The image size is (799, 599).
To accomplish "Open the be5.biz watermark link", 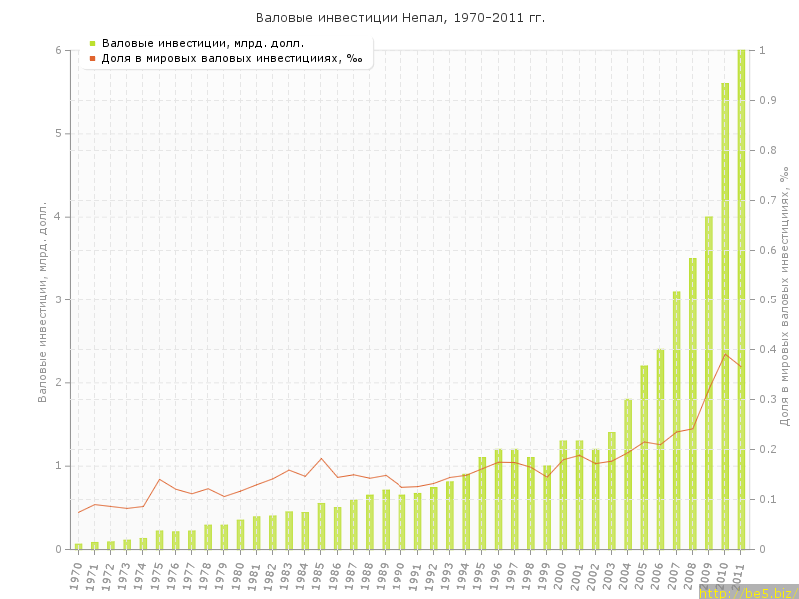I will pos(748,592).
